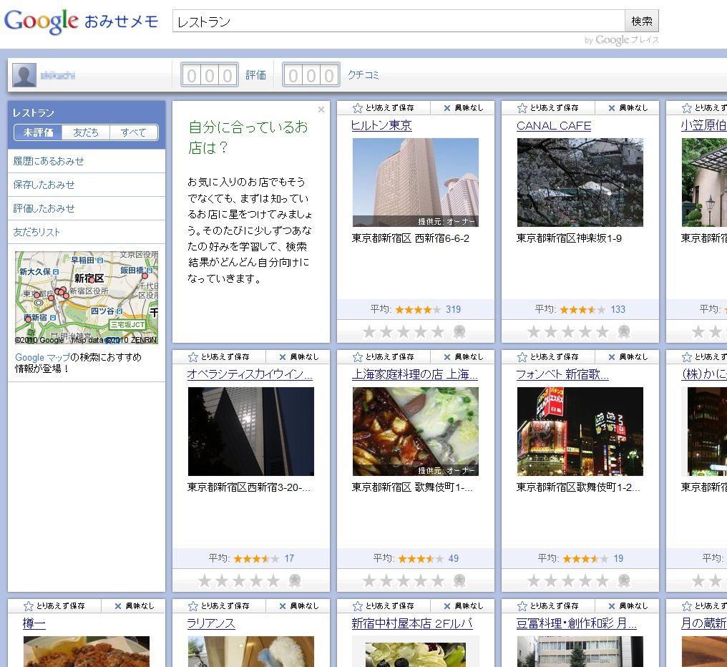
Task: Mark 上海家庭料理の店 as 興味なし
Action: click(x=463, y=356)
